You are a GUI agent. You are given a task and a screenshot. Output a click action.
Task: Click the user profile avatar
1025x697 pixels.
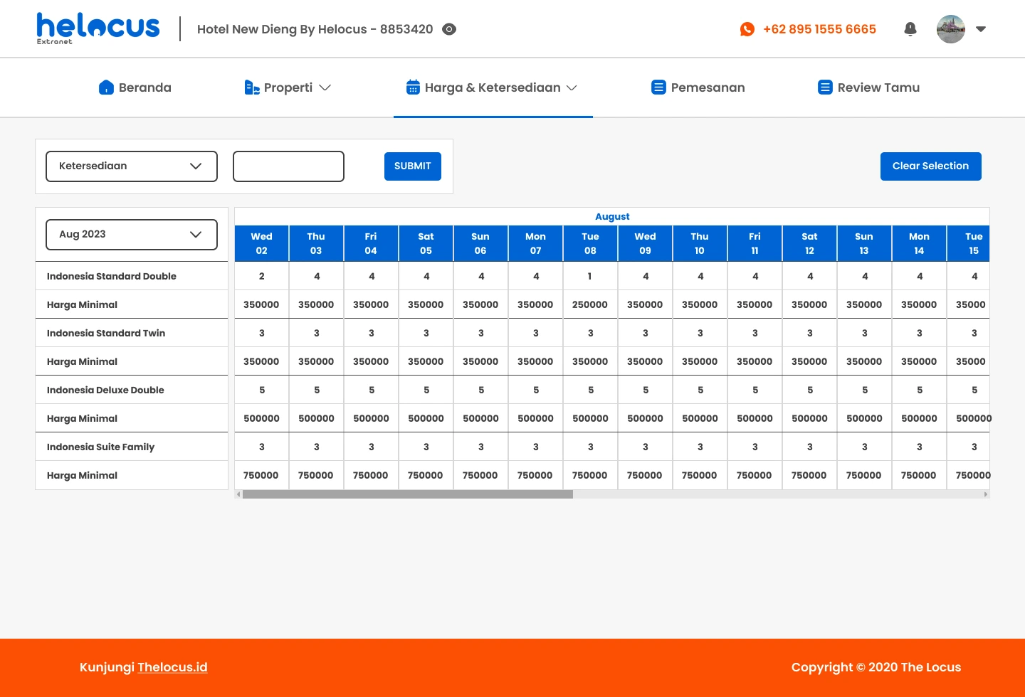pyautogui.click(x=950, y=29)
